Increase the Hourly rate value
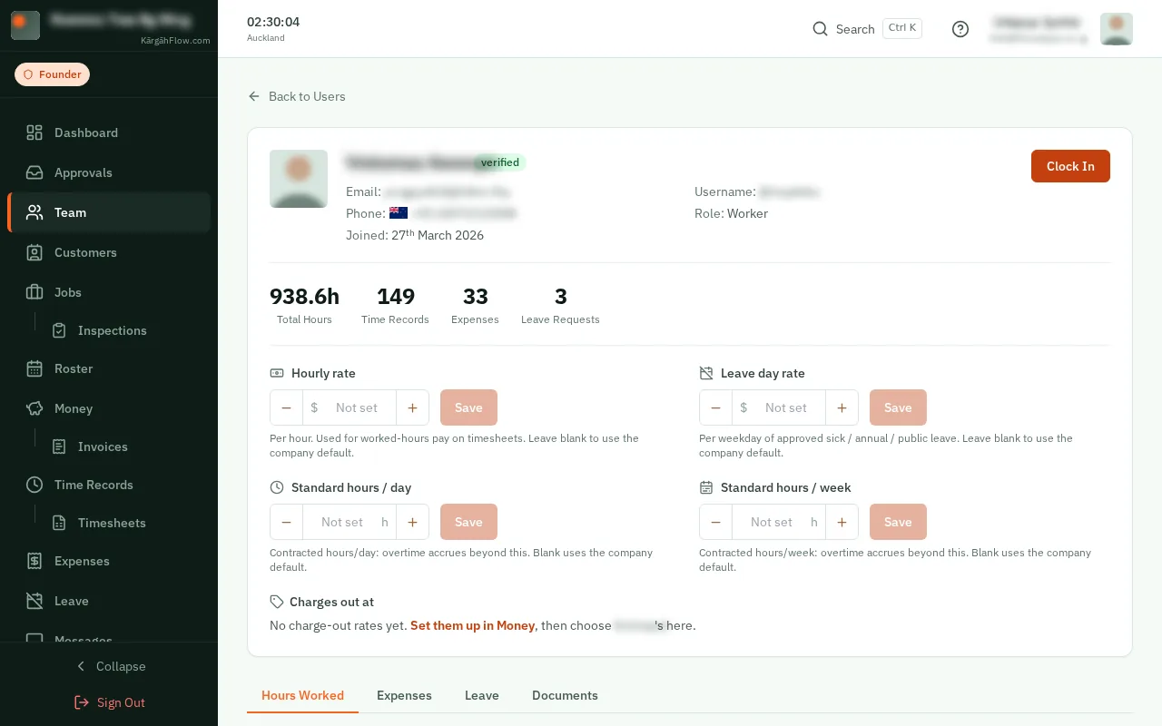 412,407
